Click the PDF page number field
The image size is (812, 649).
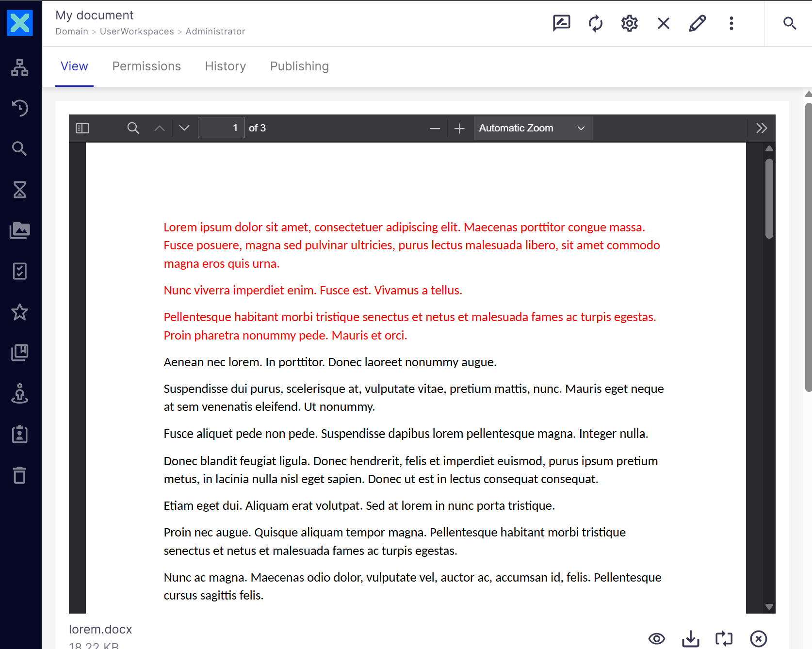point(221,128)
